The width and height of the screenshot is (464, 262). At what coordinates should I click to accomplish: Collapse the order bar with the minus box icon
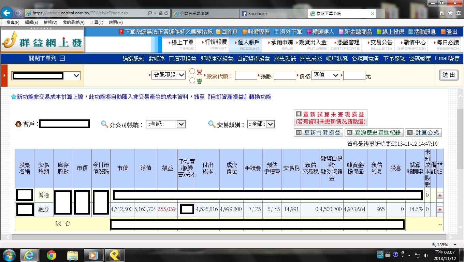pos(62,58)
